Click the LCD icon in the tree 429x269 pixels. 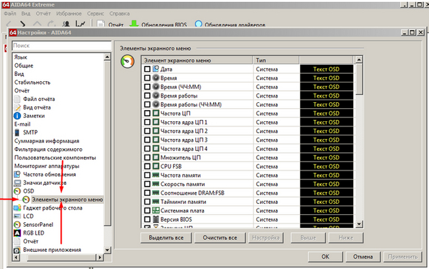point(18,216)
